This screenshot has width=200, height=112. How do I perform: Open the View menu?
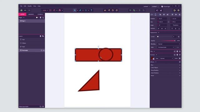[35, 6]
